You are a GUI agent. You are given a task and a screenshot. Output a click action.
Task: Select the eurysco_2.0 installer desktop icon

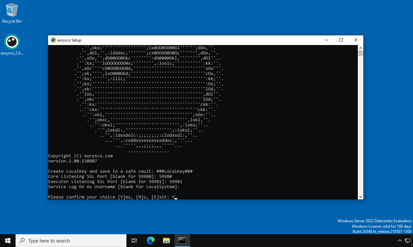12,45
